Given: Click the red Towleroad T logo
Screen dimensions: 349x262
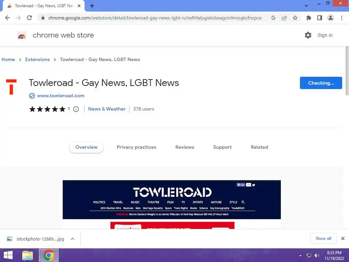Looking at the screenshot, I should point(11,87).
